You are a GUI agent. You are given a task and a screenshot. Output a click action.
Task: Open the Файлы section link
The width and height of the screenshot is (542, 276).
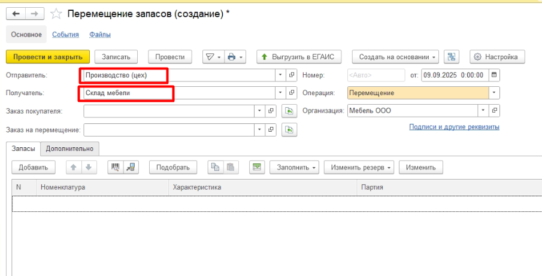[100, 35]
